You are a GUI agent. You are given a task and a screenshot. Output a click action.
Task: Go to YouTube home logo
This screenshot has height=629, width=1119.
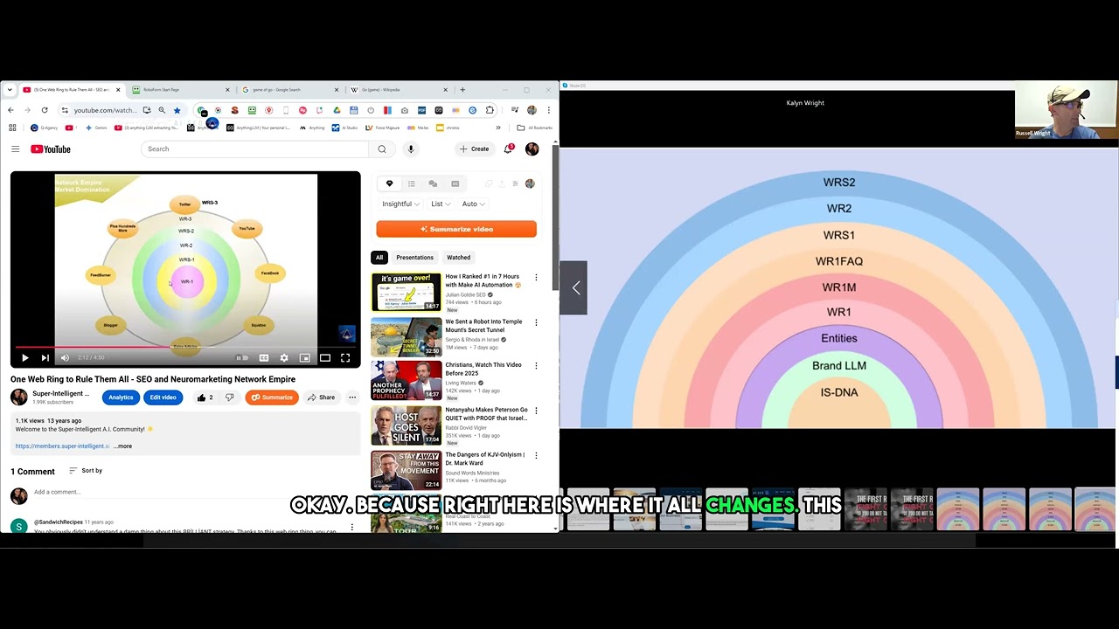(x=51, y=149)
